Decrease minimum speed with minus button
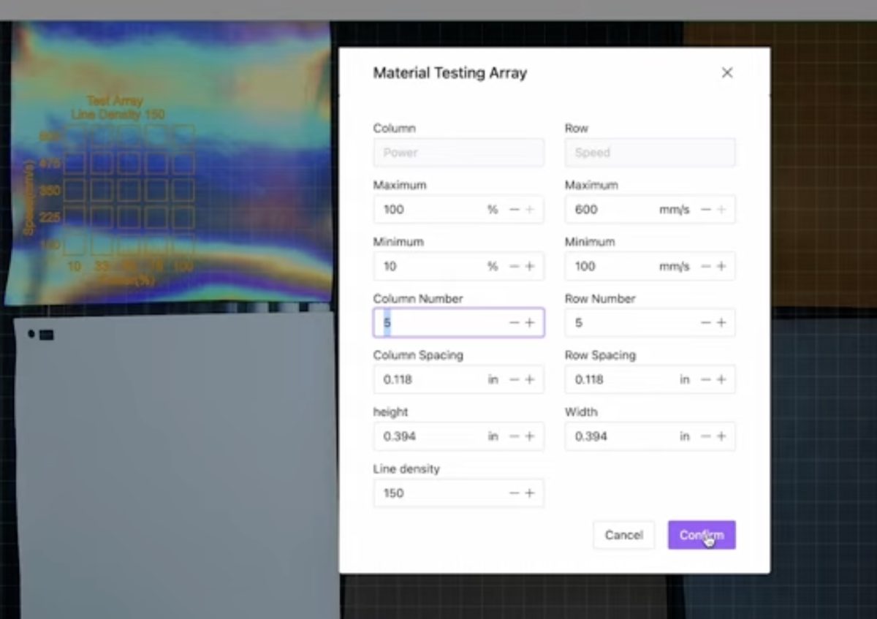 click(x=705, y=266)
